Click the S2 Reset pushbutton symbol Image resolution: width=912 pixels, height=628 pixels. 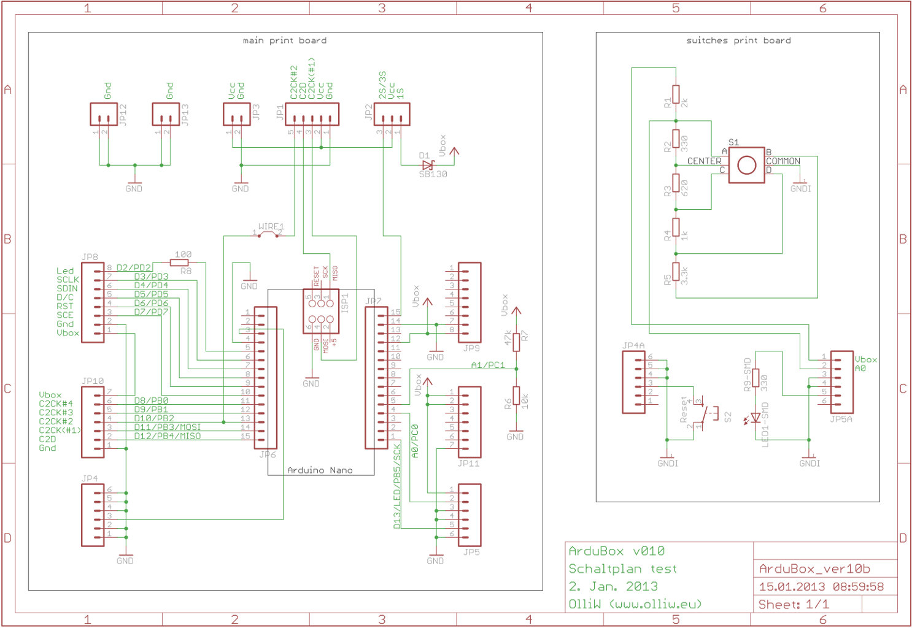click(709, 415)
